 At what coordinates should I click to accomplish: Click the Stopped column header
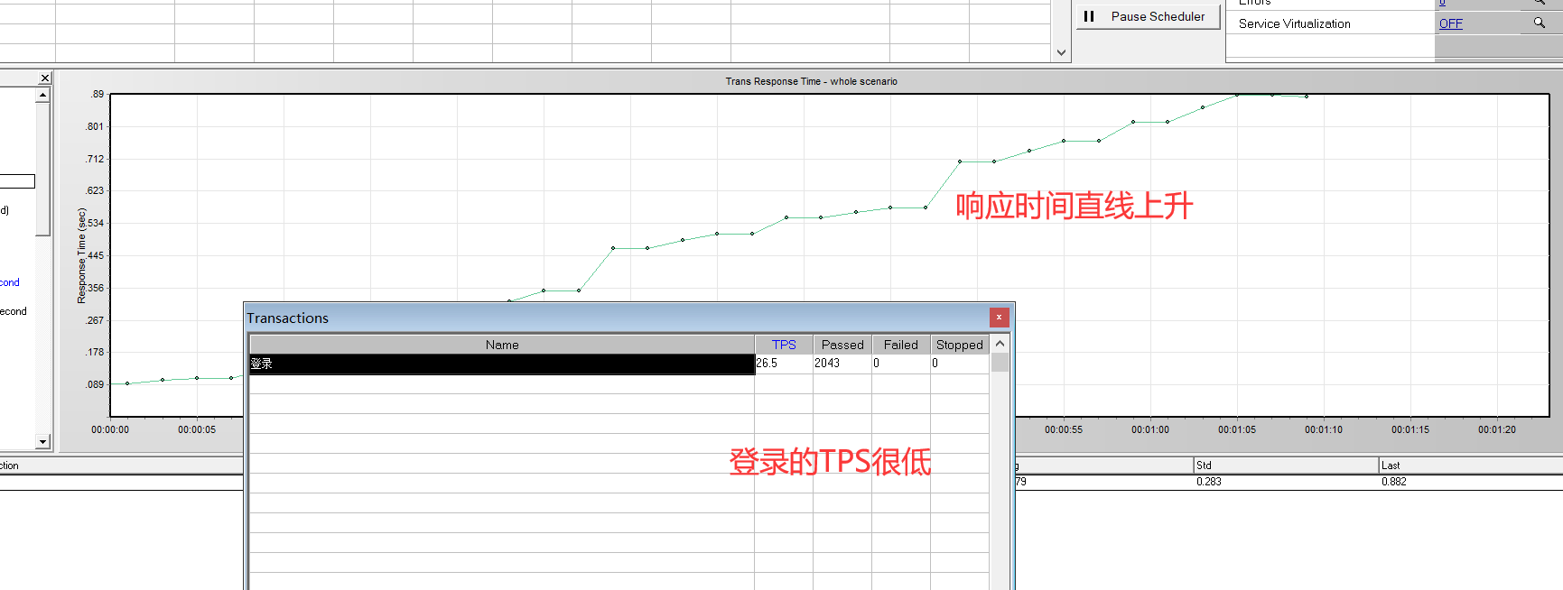click(x=959, y=345)
